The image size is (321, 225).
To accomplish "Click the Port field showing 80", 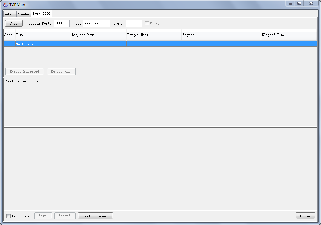I will tap(134, 23).
